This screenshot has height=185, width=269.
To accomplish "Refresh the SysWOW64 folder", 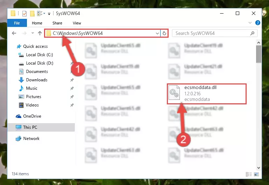I will (x=164, y=33).
